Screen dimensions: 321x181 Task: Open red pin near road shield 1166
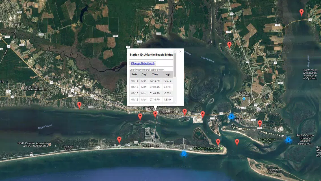229,44
